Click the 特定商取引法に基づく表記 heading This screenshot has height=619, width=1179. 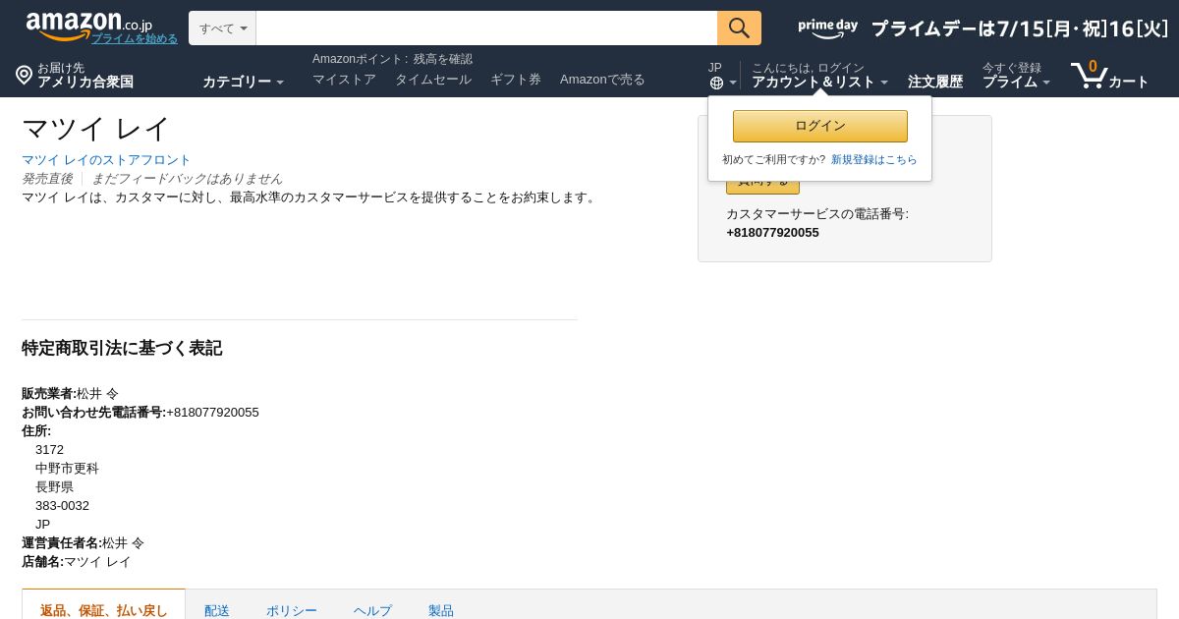coord(122,348)
